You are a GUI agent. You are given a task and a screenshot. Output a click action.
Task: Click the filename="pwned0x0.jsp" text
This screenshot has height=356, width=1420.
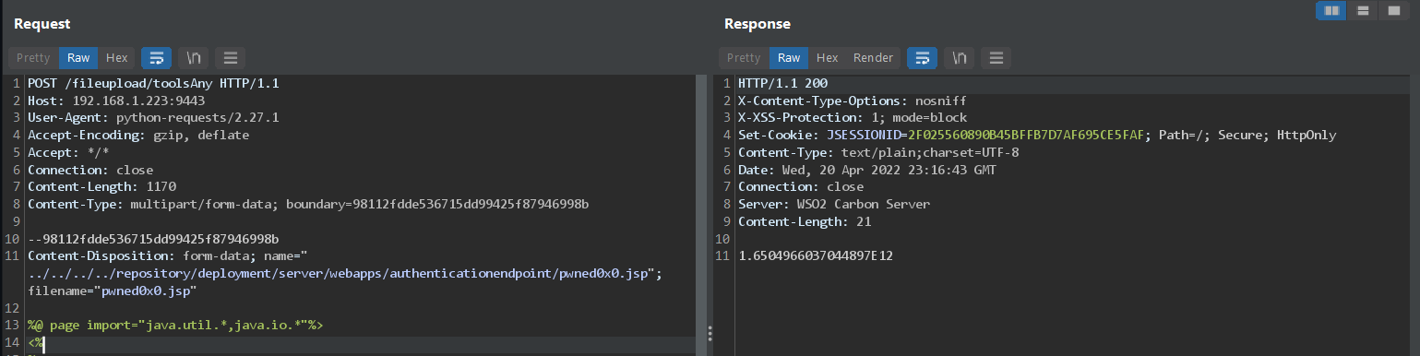113,291
